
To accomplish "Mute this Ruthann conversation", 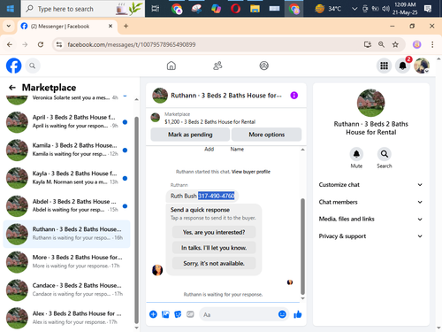I will click(356, 154).
